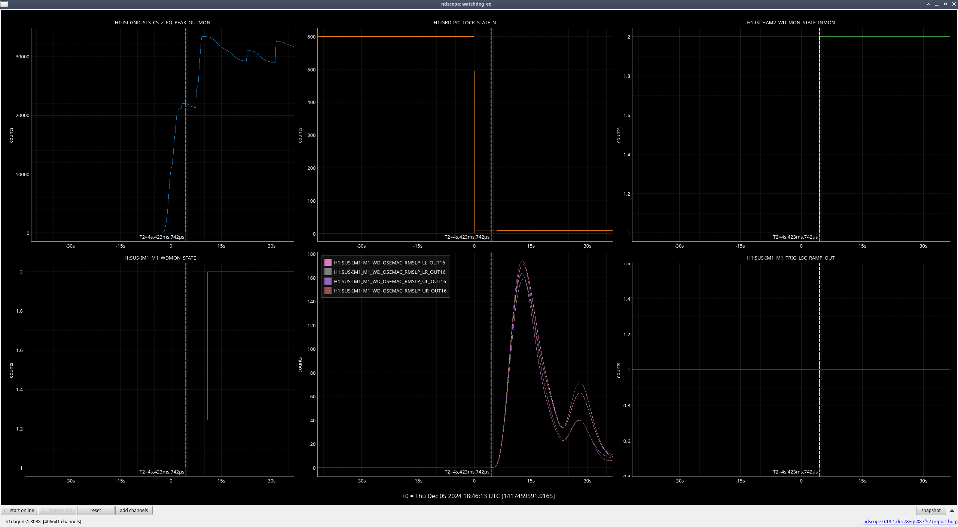Minimize the ndscope window
Viewport: 958px width, 527px height.
click(937, 4)
